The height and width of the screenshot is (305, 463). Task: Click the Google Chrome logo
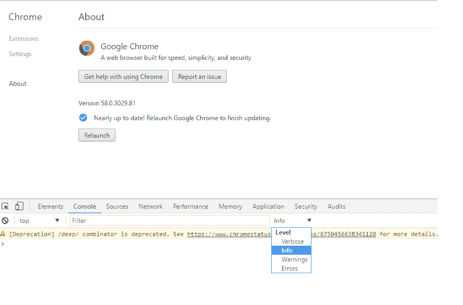tap(86, 48)
